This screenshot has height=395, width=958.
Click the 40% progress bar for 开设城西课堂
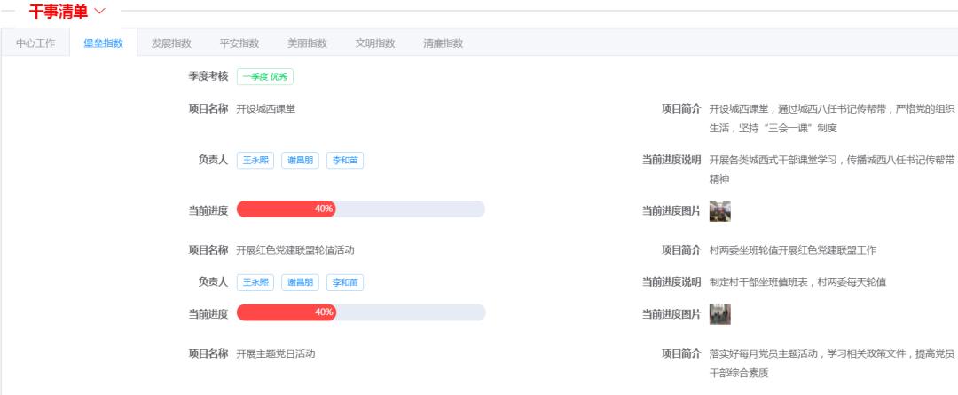(360, 209)
